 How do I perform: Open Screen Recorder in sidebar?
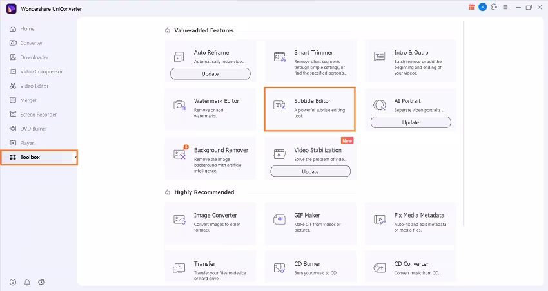tap(39, 115)
